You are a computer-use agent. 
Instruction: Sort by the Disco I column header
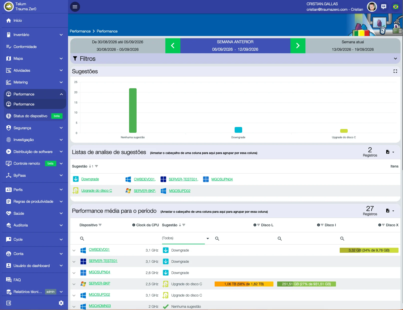330,225
